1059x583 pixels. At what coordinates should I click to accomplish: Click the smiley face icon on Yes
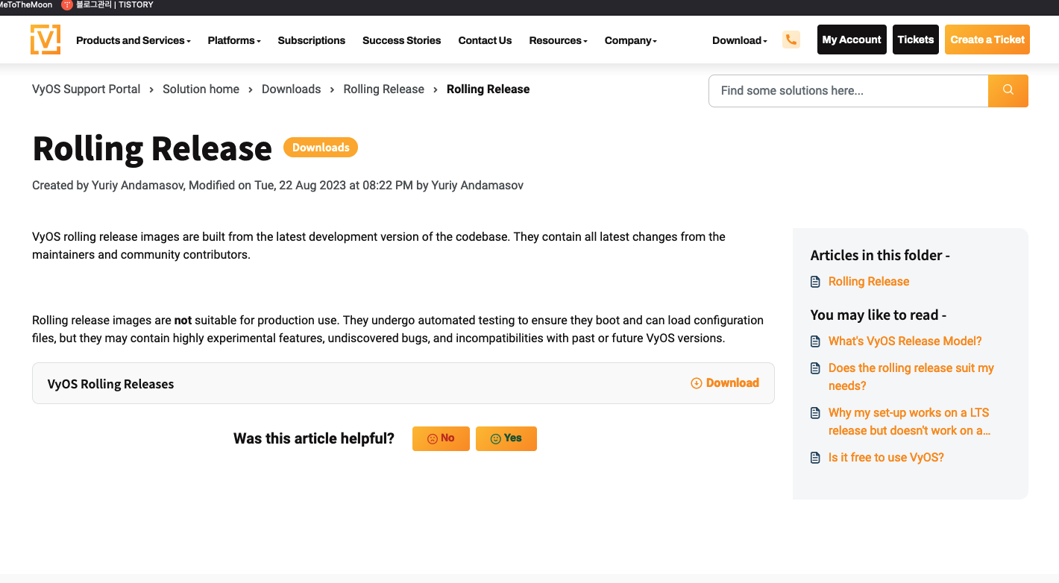[495, 439]
